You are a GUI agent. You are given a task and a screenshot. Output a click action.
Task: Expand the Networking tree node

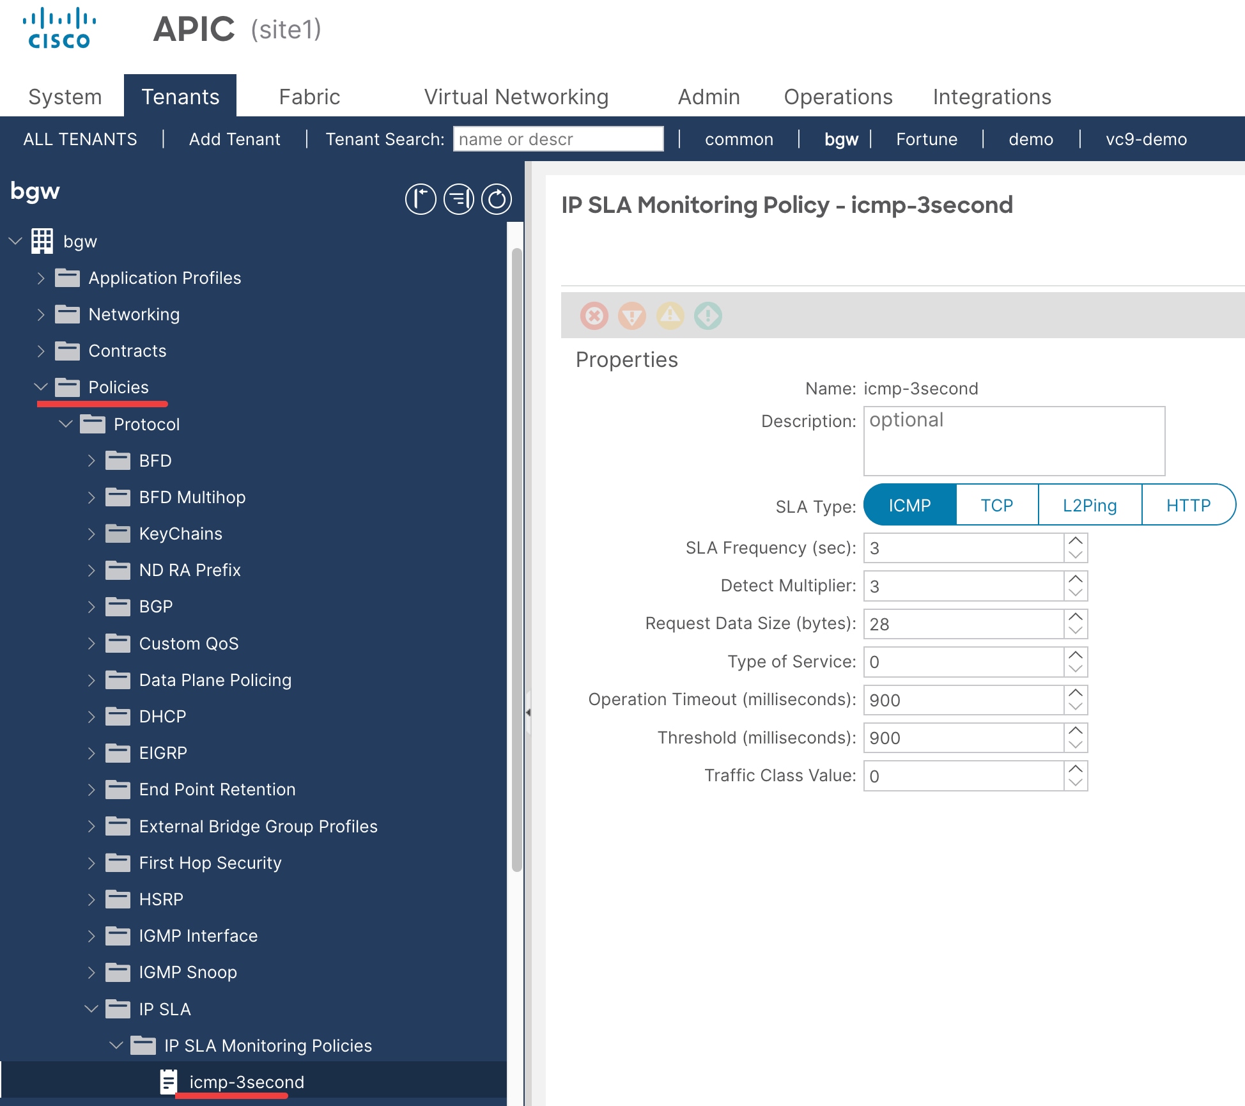coord(41,315)
